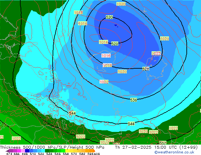
Task: Click the 536 height contour label
Action: point(133,100)
